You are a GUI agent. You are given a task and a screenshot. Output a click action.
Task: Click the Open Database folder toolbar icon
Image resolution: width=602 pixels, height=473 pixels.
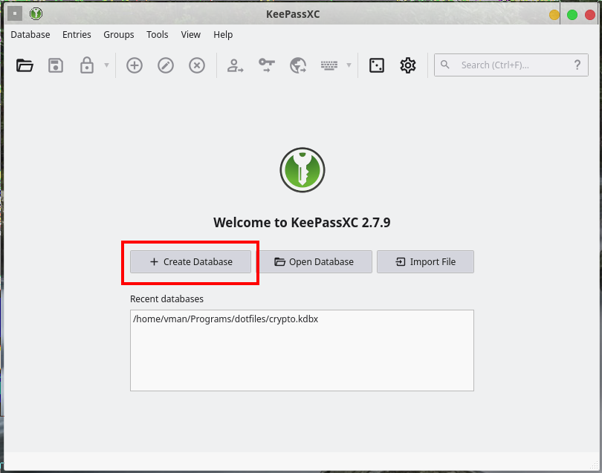click(25, 65)
